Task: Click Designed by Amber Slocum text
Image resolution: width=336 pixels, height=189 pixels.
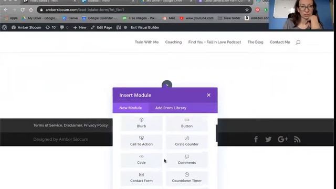Action: click(x=61, y=139)
